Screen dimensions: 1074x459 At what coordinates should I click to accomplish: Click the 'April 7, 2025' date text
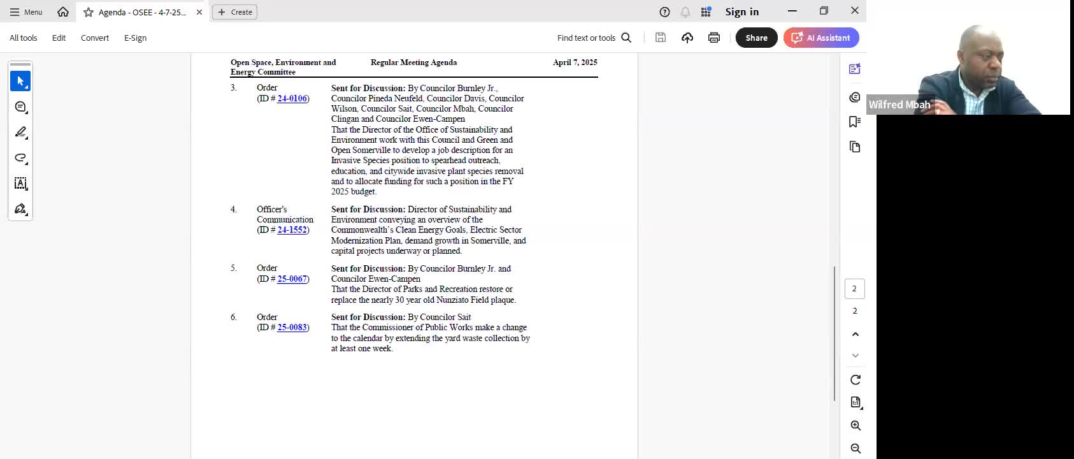pyautogui.click(x=575, y=62)
